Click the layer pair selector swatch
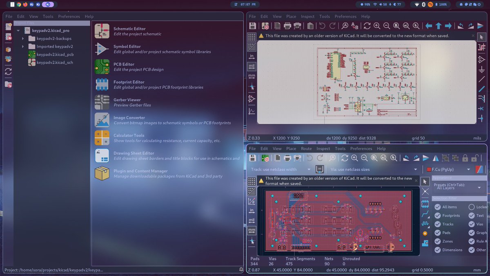Screen dimensions: 490x276 [480, 169]
